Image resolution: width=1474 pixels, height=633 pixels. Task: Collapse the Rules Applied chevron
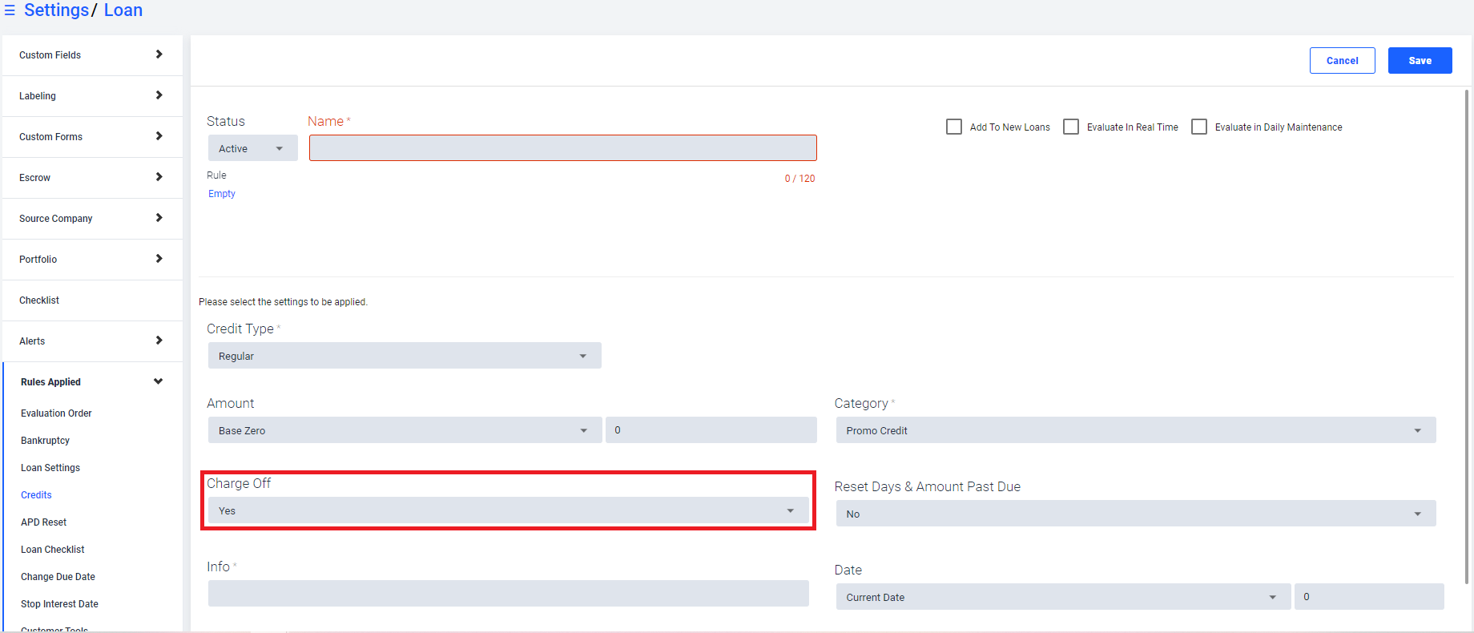(158, 381)
